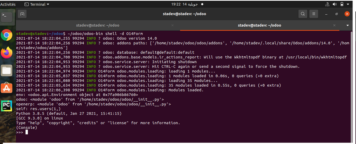Launch Firefox from the dock
The width and height of the screenshot is (356, 144).
click(7, 53)
